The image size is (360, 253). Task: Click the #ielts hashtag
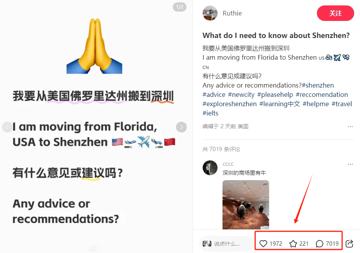click(x=210, y=113)
